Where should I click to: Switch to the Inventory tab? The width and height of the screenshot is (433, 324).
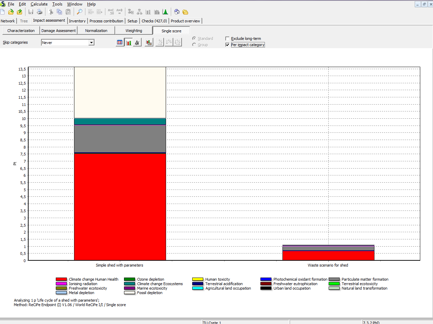pyautogui.click(x=77, y=21)
